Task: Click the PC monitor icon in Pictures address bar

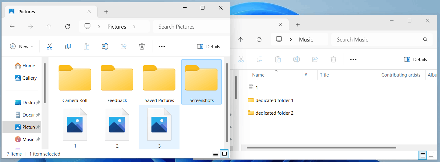Action: click(x=87, y=27)
